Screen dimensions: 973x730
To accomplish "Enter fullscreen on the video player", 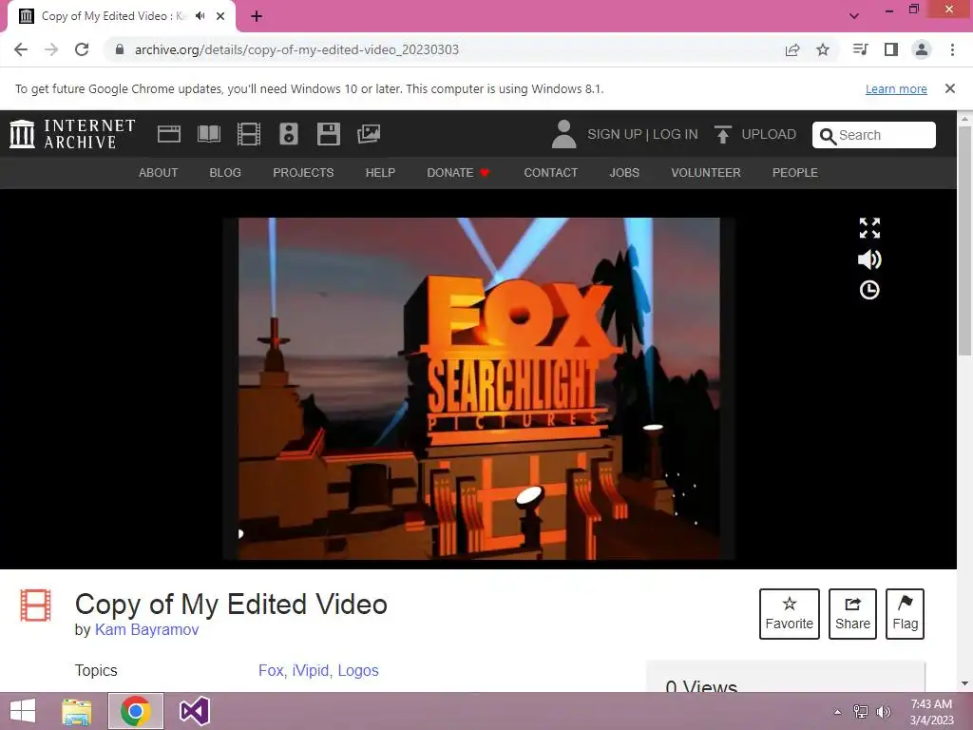I will (869, 228).
